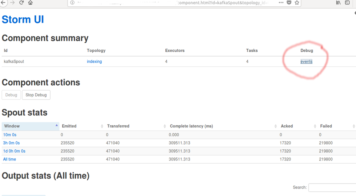Sort by Complete latency (ms) column

223,126
